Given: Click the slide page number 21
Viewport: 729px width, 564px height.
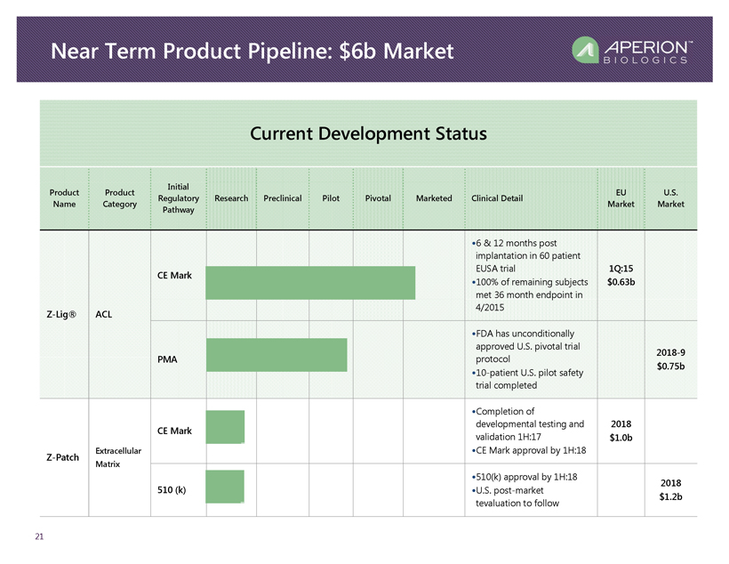Looking at the screenshot, I should coord(40,537).
